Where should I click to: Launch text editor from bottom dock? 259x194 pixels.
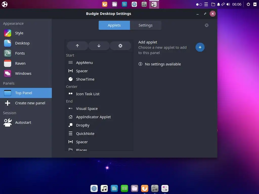pyautogui.click(x=114, y=188)
